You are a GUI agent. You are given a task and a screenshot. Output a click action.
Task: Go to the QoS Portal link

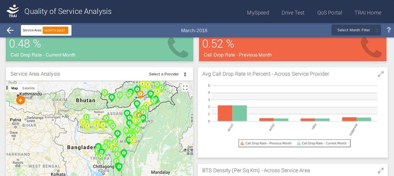330,13
